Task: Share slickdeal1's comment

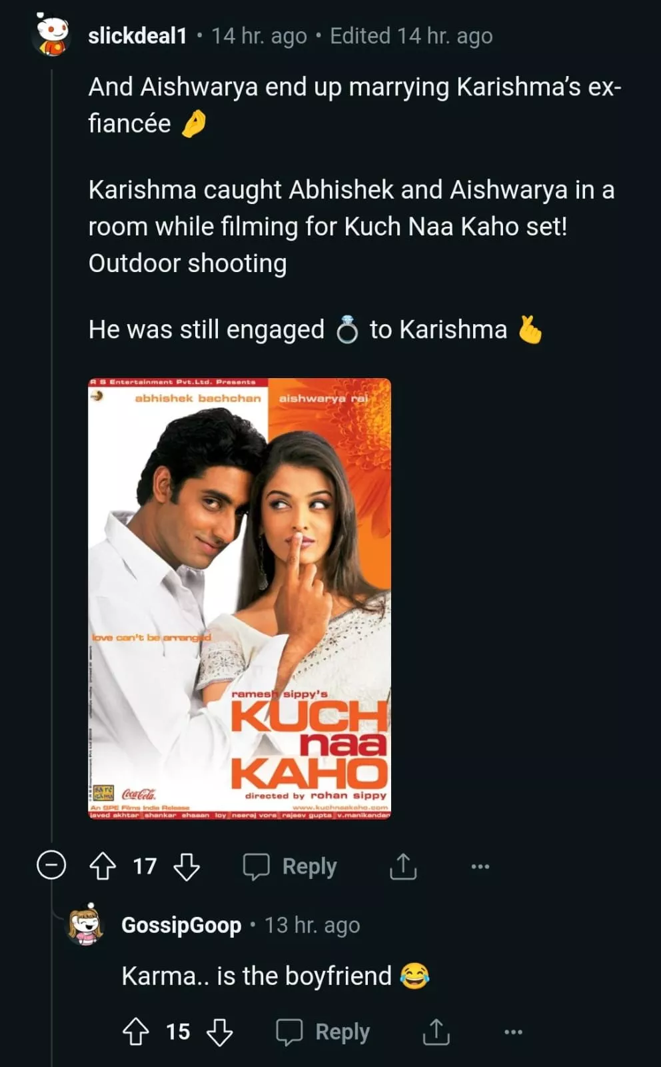Action: tap(403, 866)
